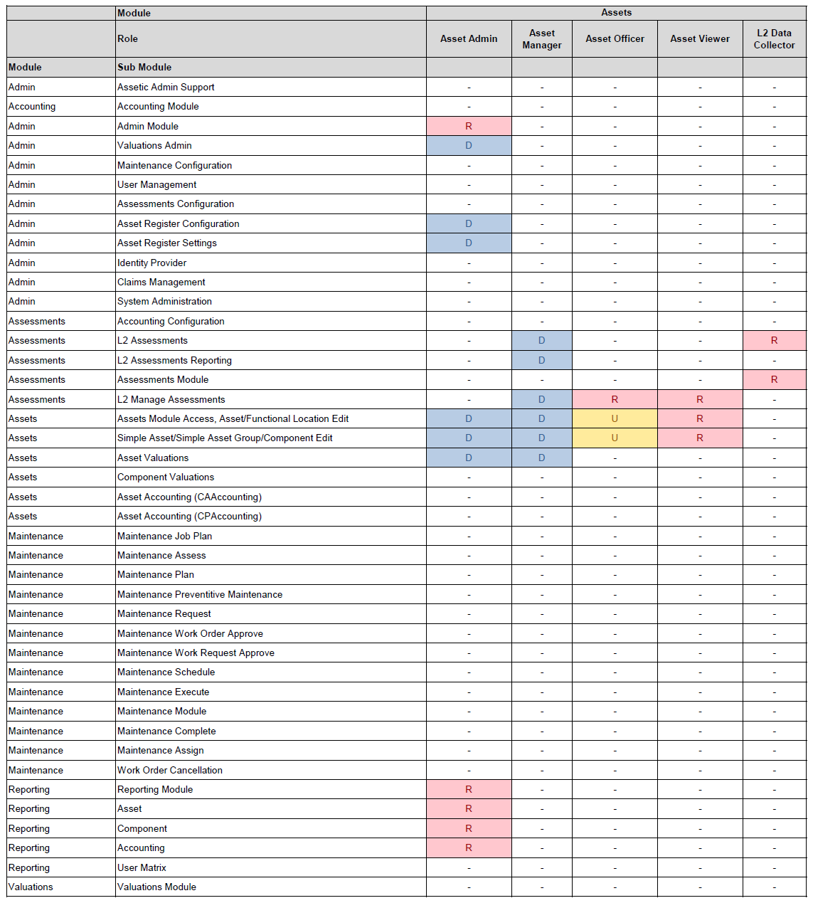Screen dimensions: 813x903
Task: Click Asset Admin D cell for Assets Module Access
Action: tap(469, 418)
